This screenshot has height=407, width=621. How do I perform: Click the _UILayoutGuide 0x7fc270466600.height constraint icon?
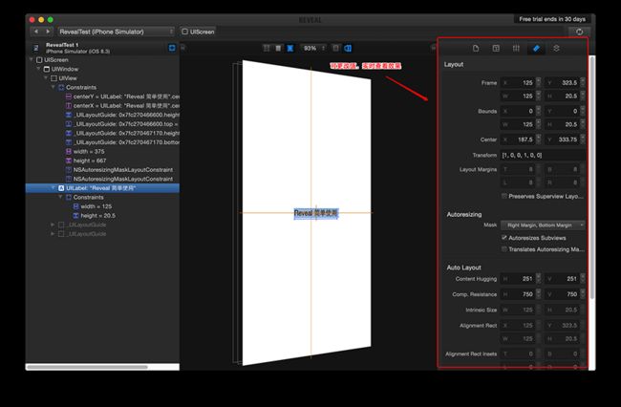pyautogui.click(x=69, y=115)
